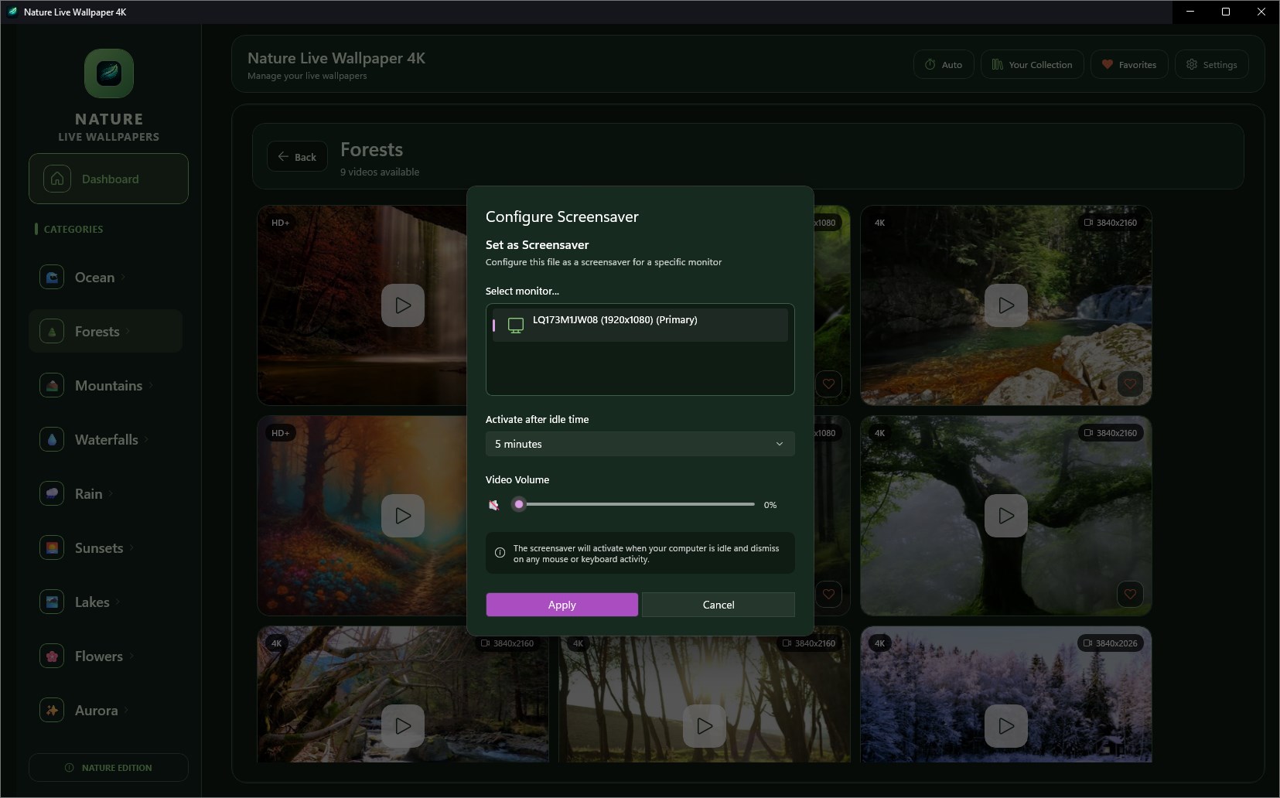Click the heart icon in the Favorites button

pyautogui.click(x=1108, y=65)
